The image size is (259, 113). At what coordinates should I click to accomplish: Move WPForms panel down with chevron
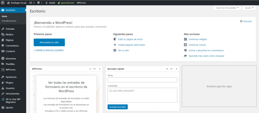point(95,69)
